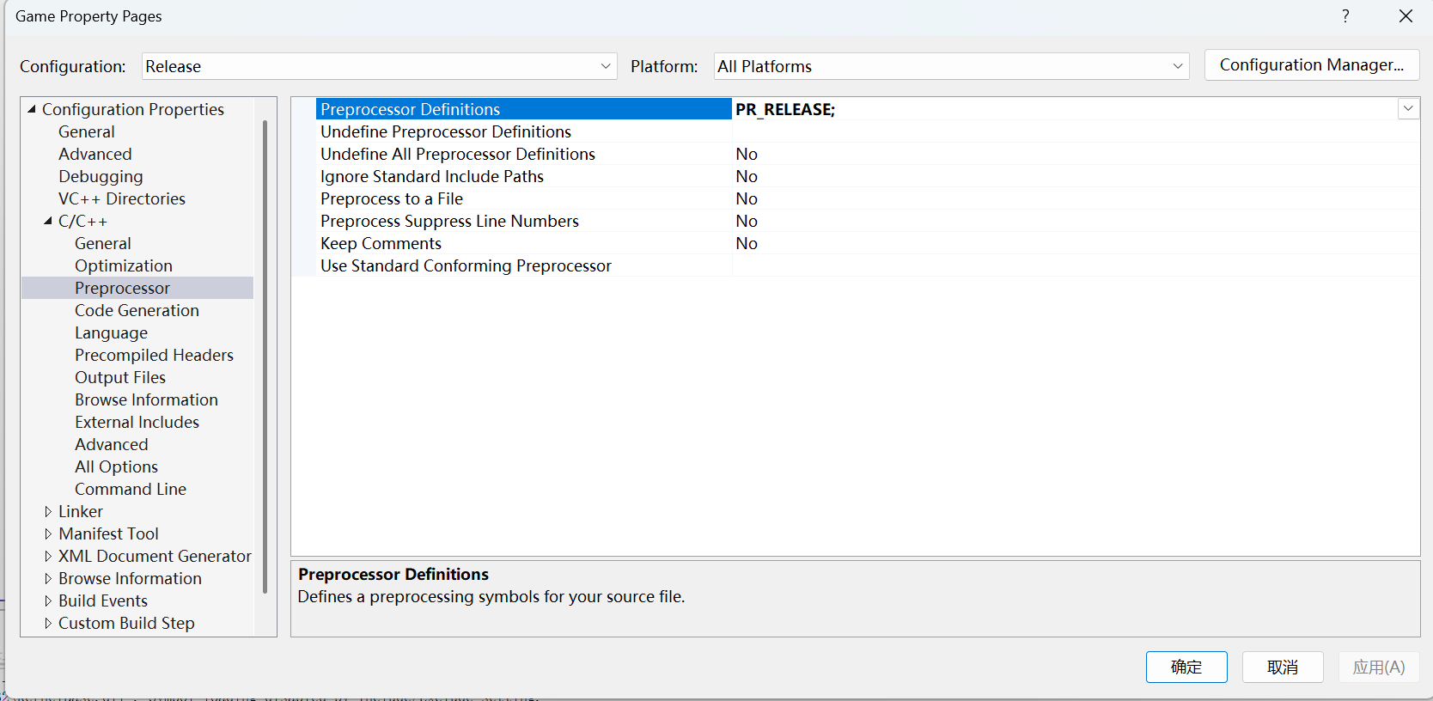Expand the XML Document Generator node
Screen dimensions: 1433x701
pos(48,556)
